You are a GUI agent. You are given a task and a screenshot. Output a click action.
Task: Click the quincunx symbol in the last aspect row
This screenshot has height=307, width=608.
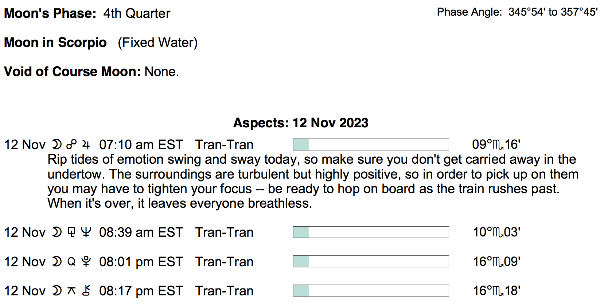tap(71, 291)
